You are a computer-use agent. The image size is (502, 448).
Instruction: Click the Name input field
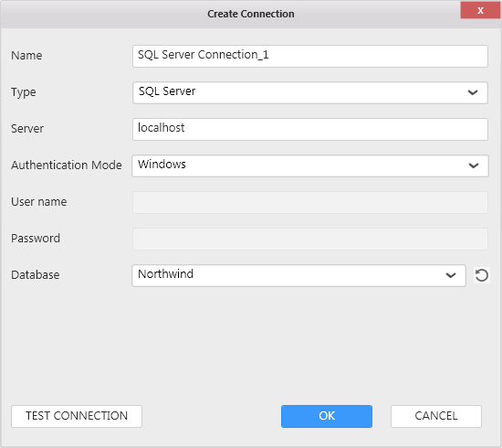click(x=310, y=56)
